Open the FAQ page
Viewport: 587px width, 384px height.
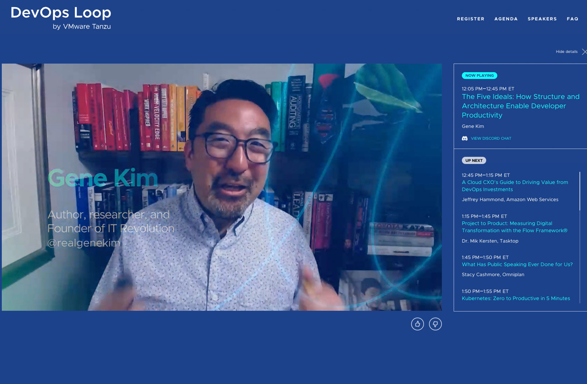[x=572, y=19]
